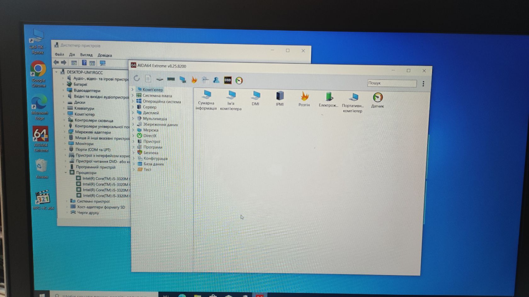Screen dimensions: 529x297
Task: Click the memory module icon in AIDA64 toolbar
Action: [171, 79]
